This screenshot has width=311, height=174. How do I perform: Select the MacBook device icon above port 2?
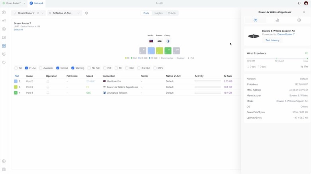click(x=151, y=41)
